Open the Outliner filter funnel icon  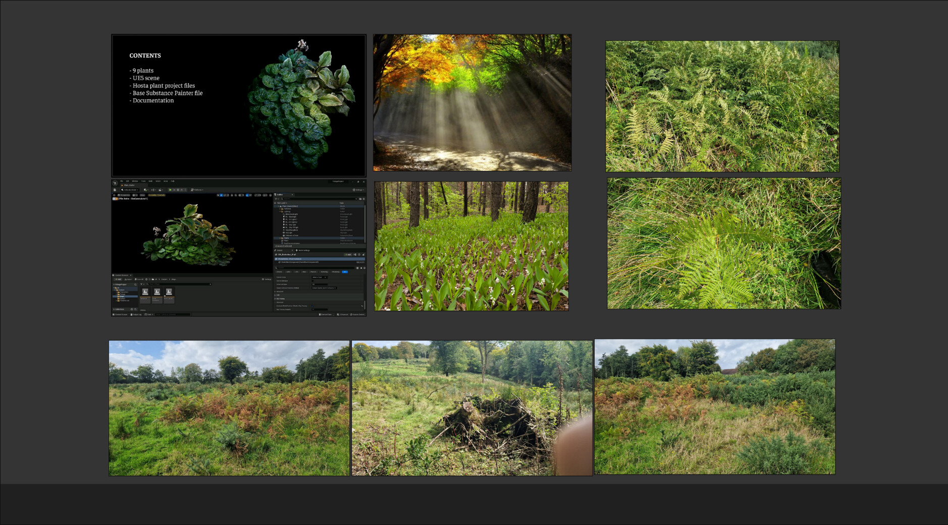point(276,199)
